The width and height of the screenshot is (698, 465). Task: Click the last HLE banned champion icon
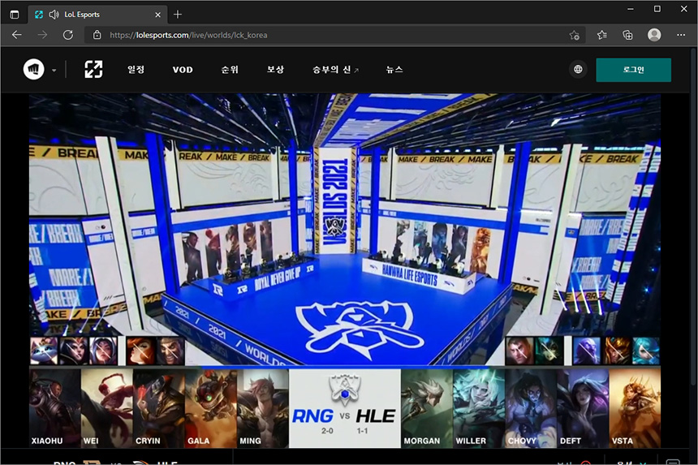(x=646, y=351)
